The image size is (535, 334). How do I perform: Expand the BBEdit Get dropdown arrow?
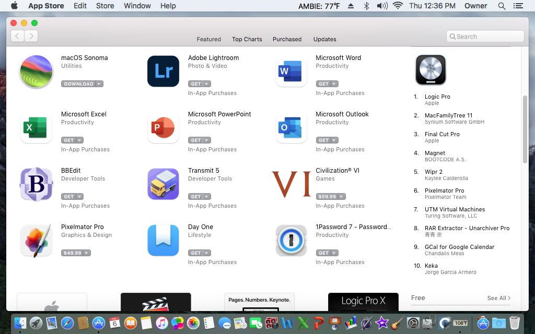[79, 197]
